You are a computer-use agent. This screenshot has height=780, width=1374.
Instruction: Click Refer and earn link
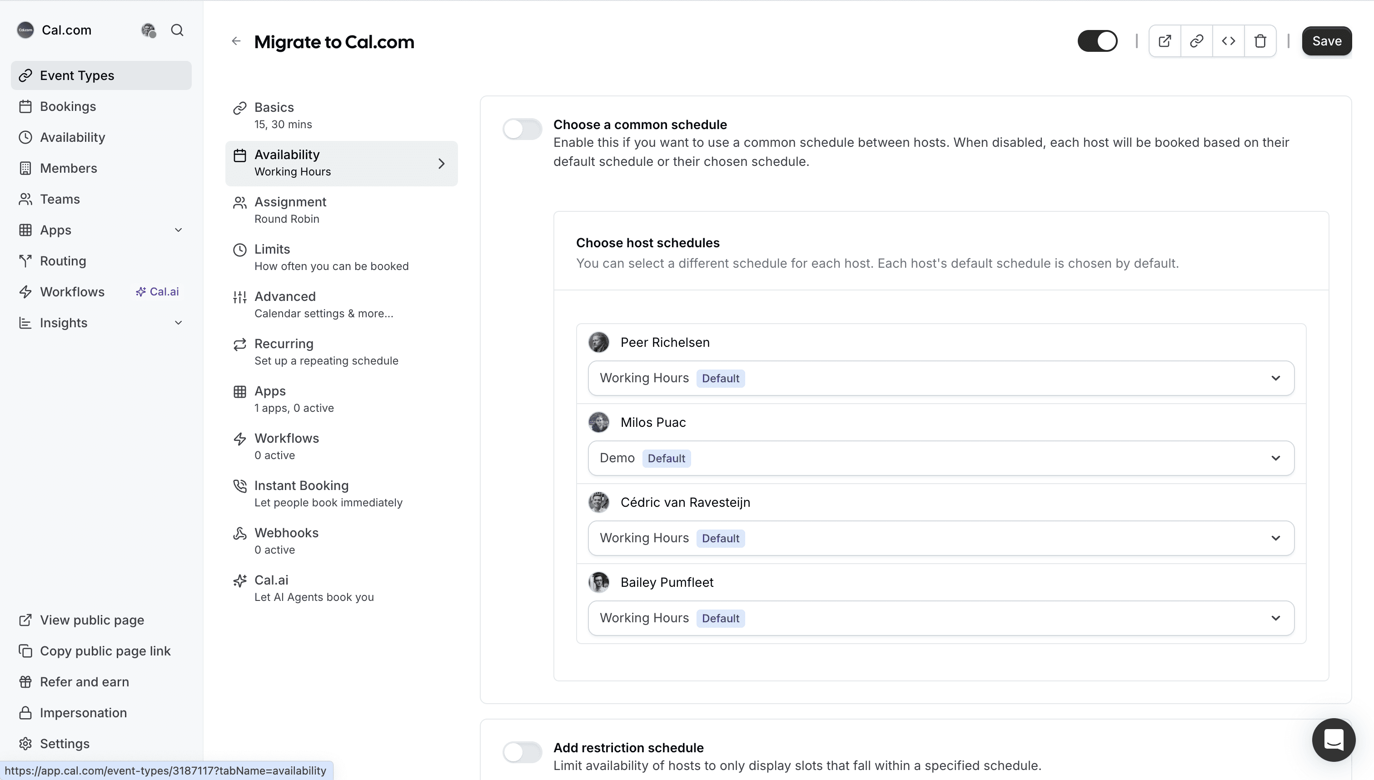[101, 682]
